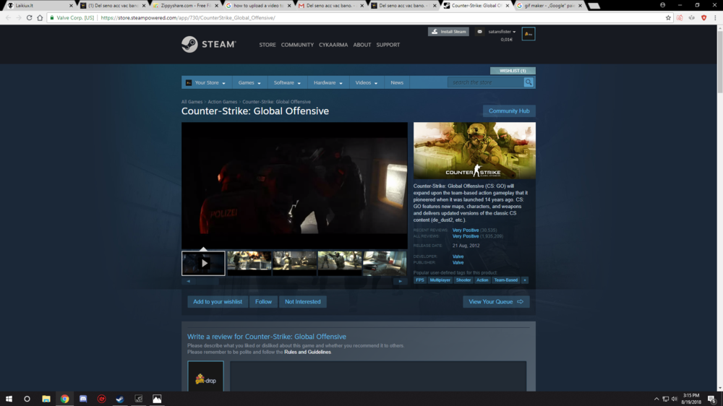Select the Shooter tag
The height and width of the screenshot is (406, 723).
click(x=463, y=280)
